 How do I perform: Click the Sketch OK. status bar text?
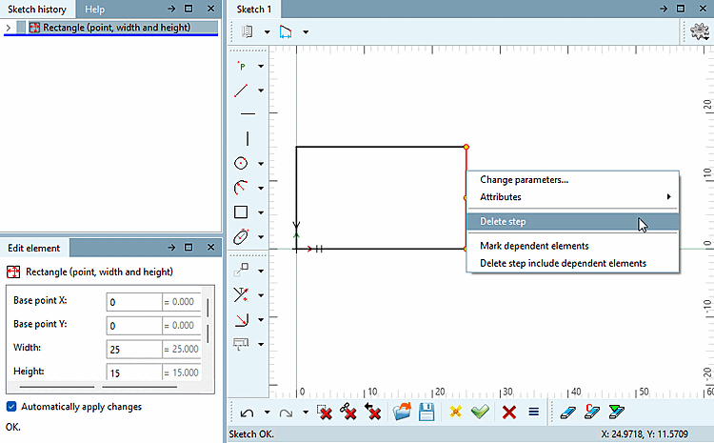(x=251, y=433)
